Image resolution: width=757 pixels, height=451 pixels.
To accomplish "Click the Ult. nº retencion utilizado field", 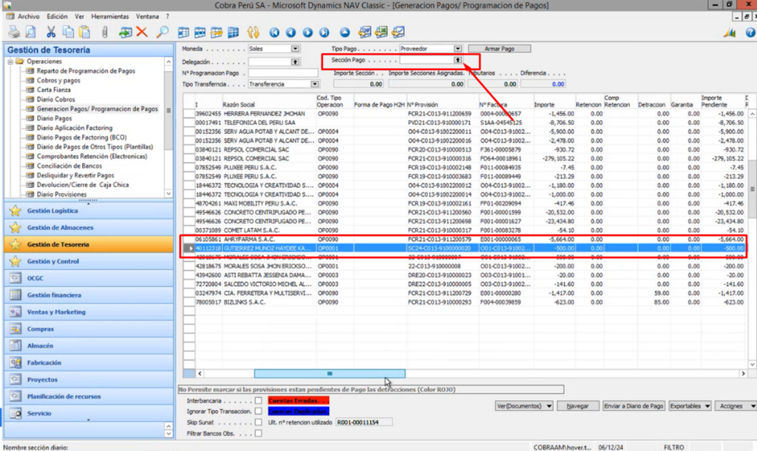I will [364, 422].
